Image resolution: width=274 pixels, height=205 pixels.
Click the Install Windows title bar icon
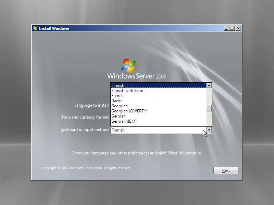[35, 28]
